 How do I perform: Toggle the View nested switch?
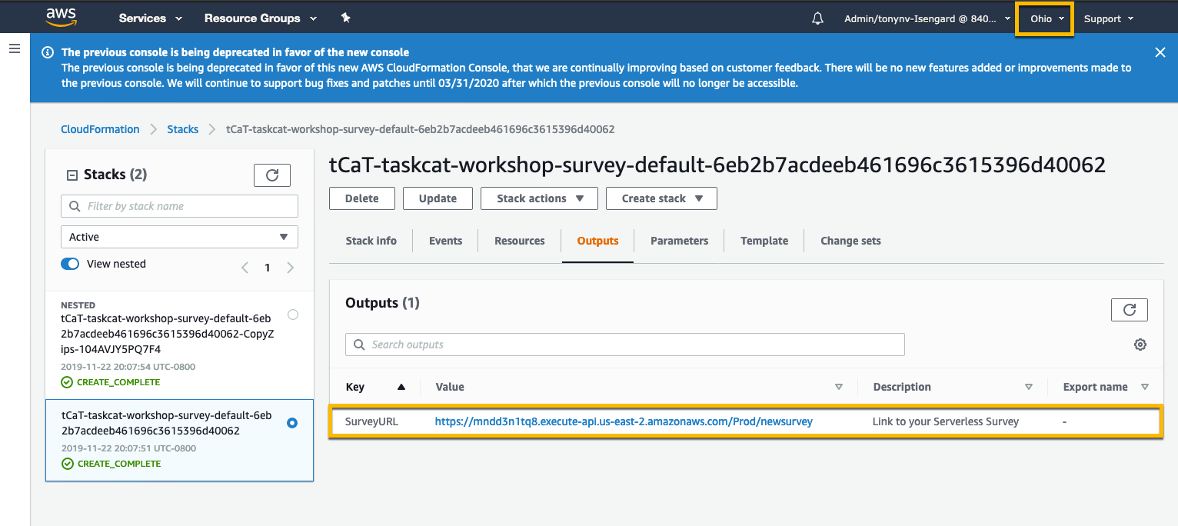click(70, 264)
